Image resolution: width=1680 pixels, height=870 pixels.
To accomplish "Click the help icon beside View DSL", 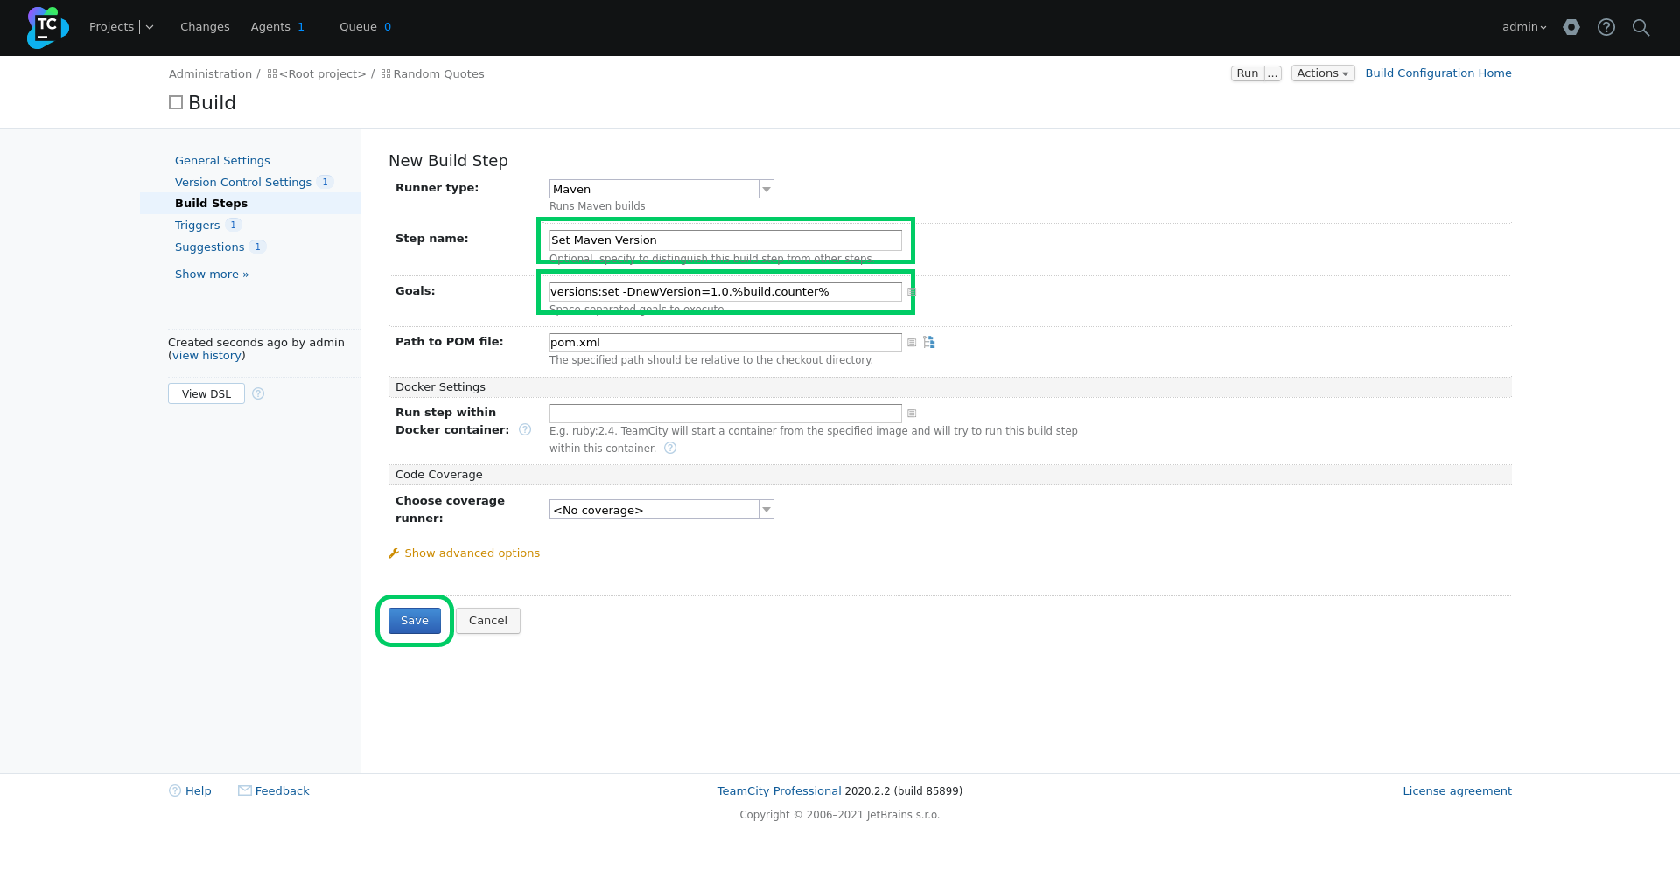I will click(258, 394).
